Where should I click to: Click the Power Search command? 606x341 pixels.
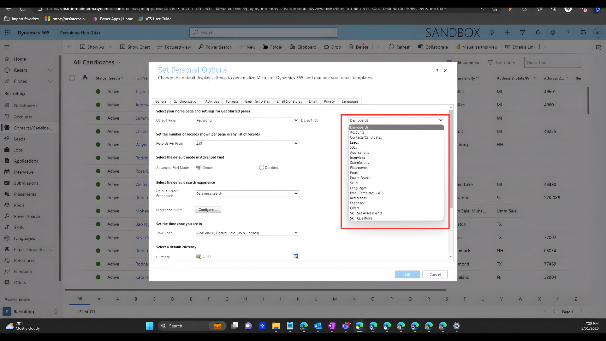(x=215, y=47)
